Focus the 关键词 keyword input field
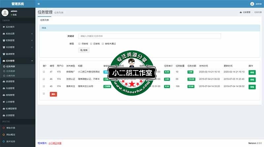Screen dimensions: 264x147 [149, 36]
